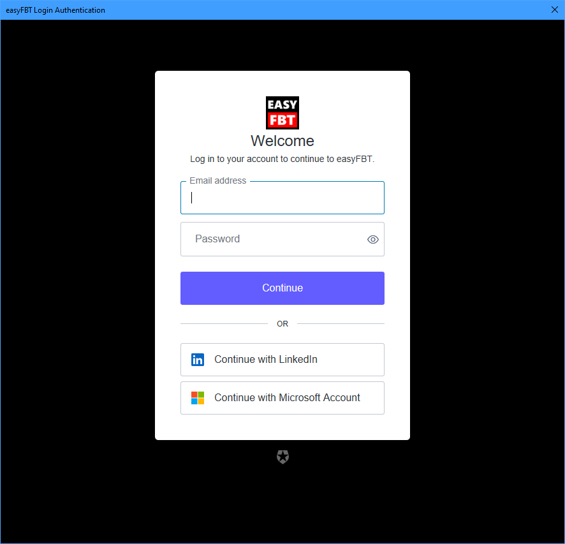Click the LinkedIn logo icon
565x544 pixels.
(x=198, y=360)
